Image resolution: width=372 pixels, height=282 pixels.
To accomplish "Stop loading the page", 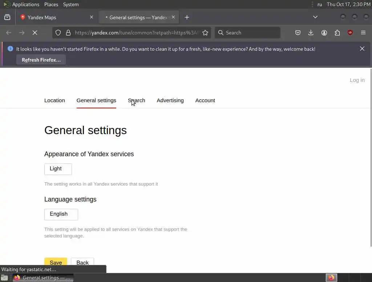I will coord(35,33).
